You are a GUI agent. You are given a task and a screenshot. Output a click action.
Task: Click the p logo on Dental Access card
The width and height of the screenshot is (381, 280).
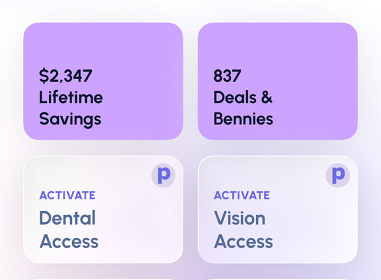click(163, 175)
